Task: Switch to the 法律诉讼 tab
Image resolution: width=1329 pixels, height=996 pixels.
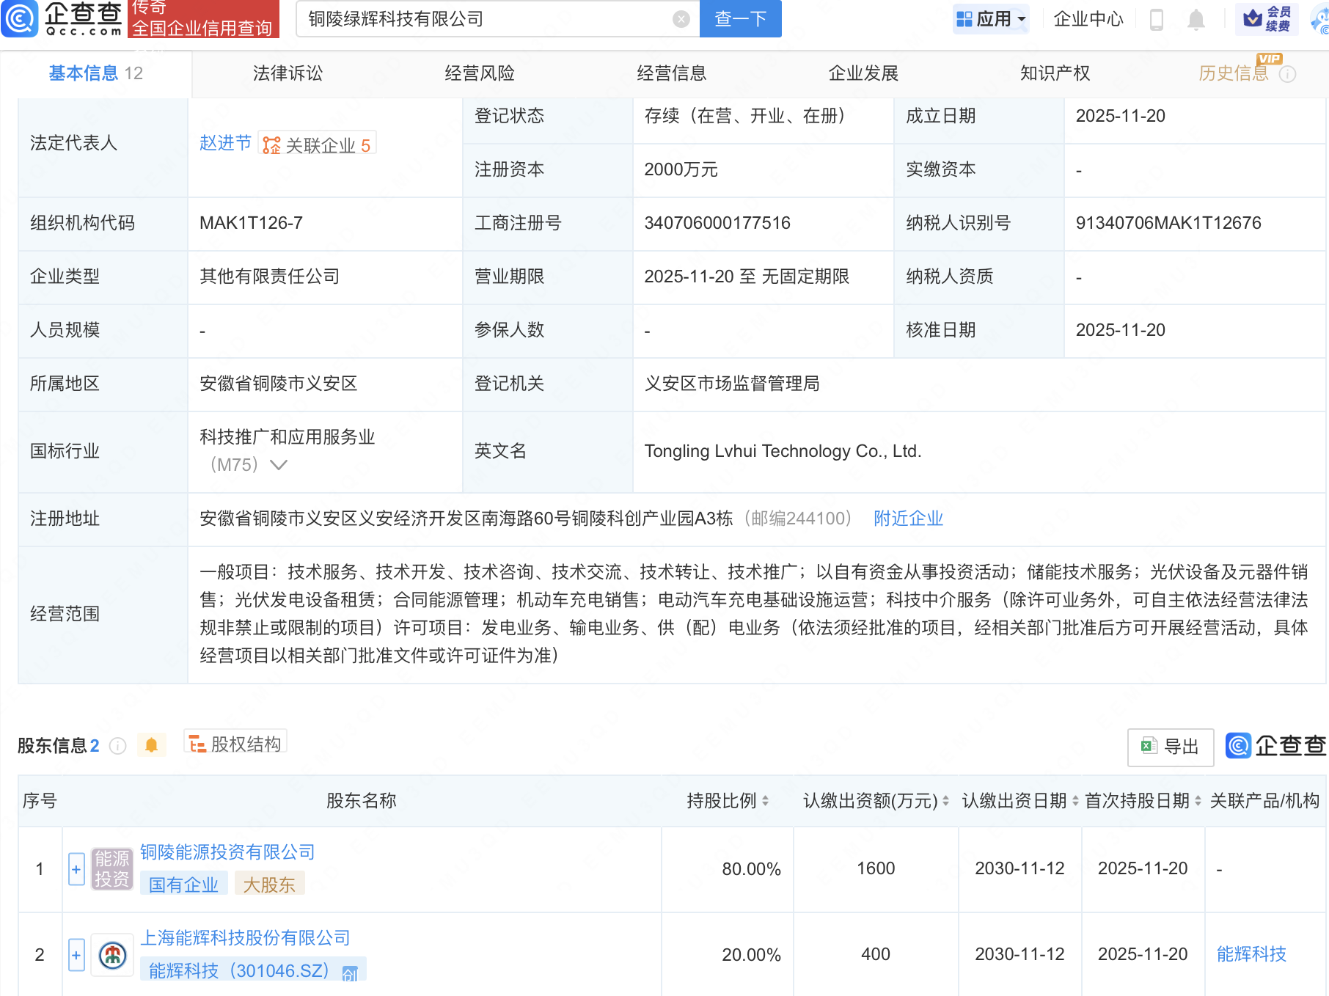Action: coord(288,73)
